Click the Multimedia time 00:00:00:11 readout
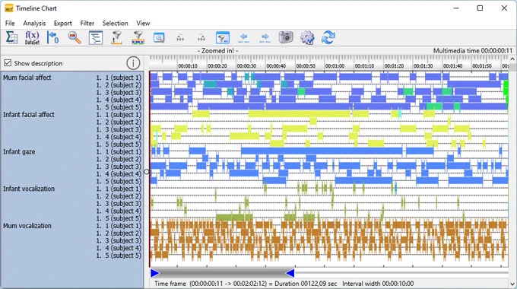 coord(473,51)
